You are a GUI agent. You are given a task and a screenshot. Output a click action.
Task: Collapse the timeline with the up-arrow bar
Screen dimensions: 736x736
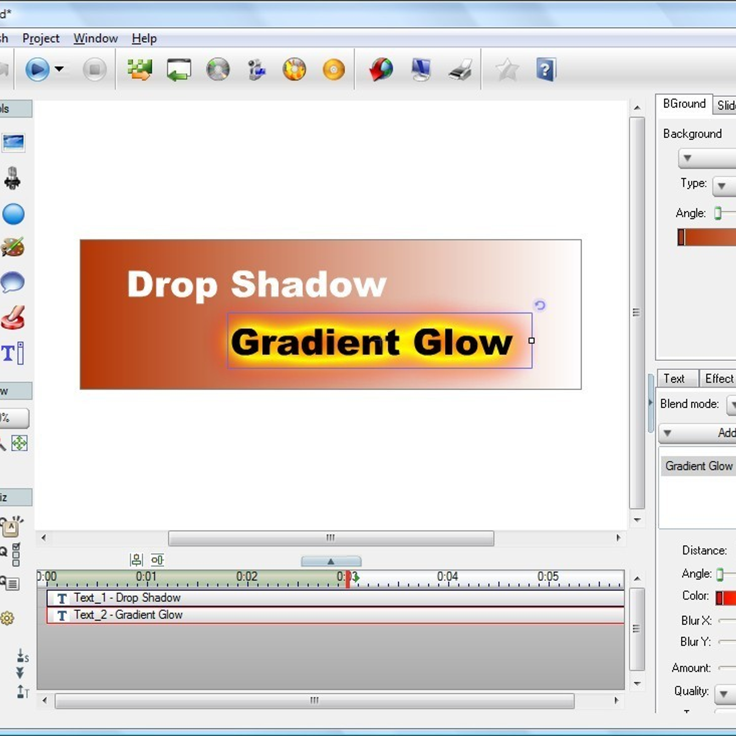331,561
